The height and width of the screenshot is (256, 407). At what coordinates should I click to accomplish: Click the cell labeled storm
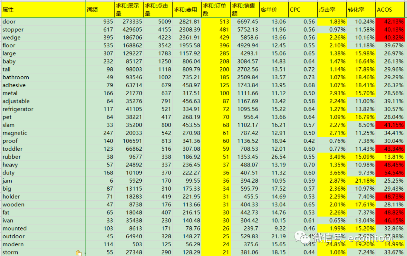pyautogui.click(x=43, y=252)
